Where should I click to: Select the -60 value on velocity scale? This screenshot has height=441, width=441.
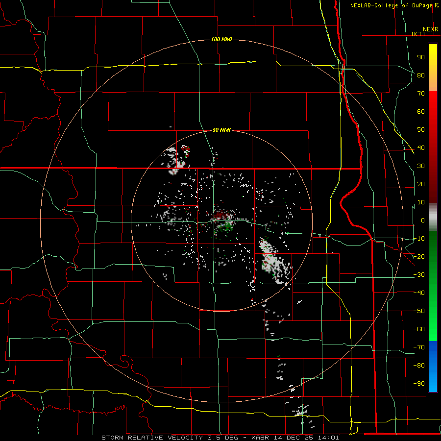[x=419, y=329]
